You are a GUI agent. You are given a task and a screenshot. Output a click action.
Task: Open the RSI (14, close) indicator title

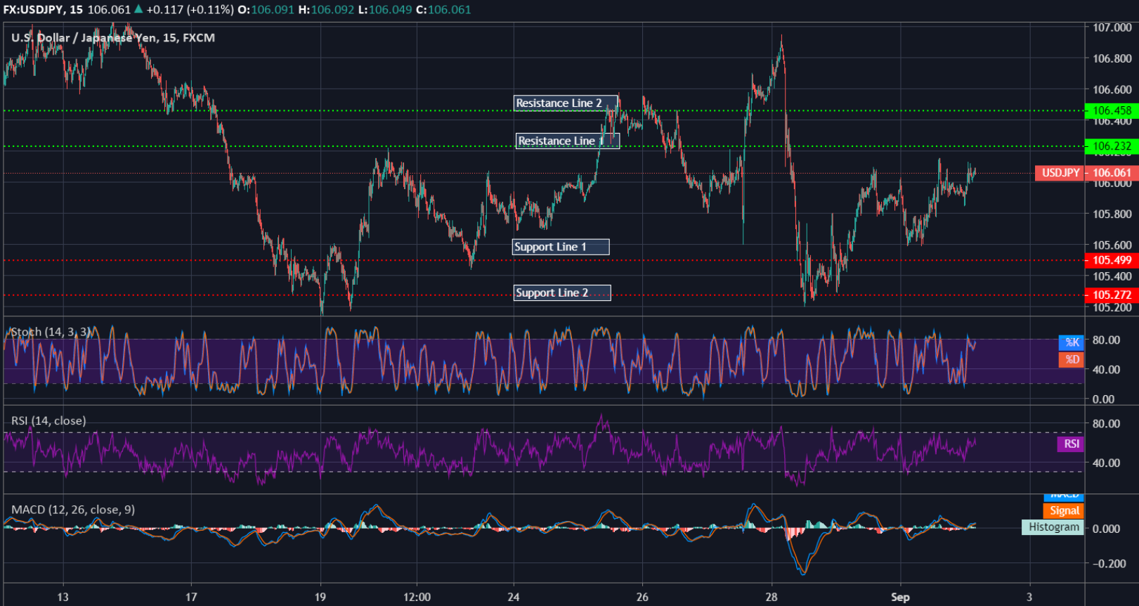click(48, 421)
